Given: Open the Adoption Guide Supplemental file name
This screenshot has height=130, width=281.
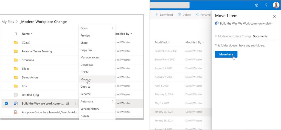Looking at the screenshot, I should 50,112.
